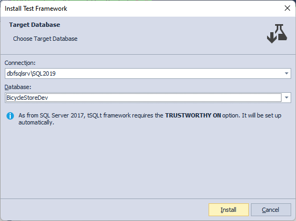This screenshot has width=296, height=221.
Task: Focus the BicycleStoreDev database field
Action: tap(144, 98)
